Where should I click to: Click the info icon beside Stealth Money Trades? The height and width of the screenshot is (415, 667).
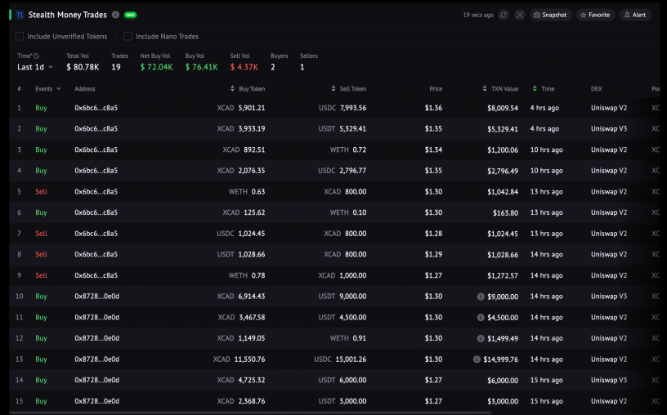point(115,15)
